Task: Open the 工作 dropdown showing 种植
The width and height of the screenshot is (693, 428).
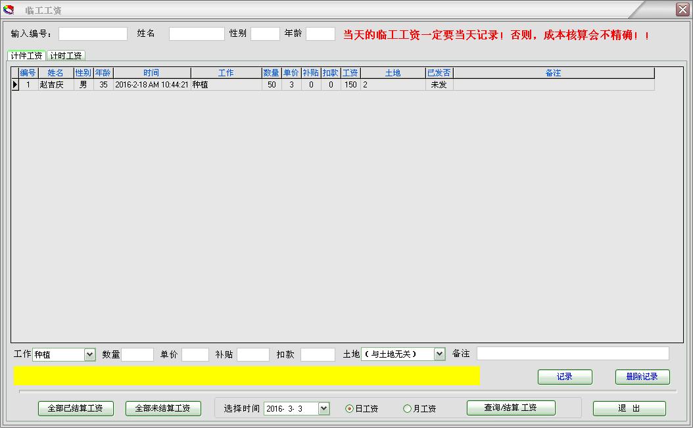Action: (88, 354)
